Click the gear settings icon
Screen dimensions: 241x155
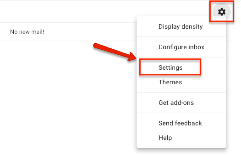point(222,12)
